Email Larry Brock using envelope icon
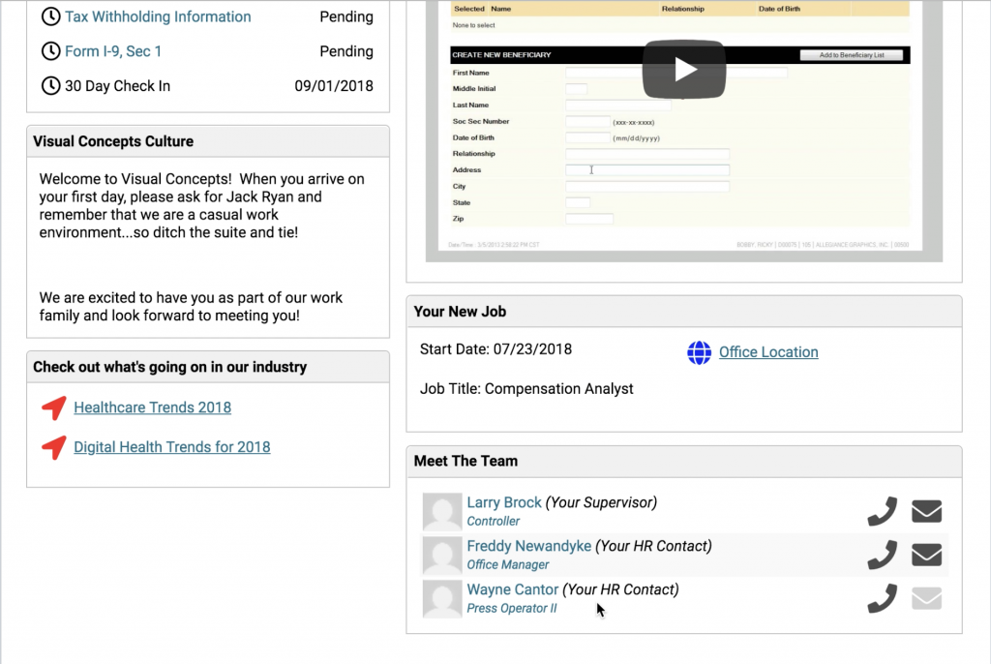The width and height of the screenshot is (991, 664). point(926,511)
